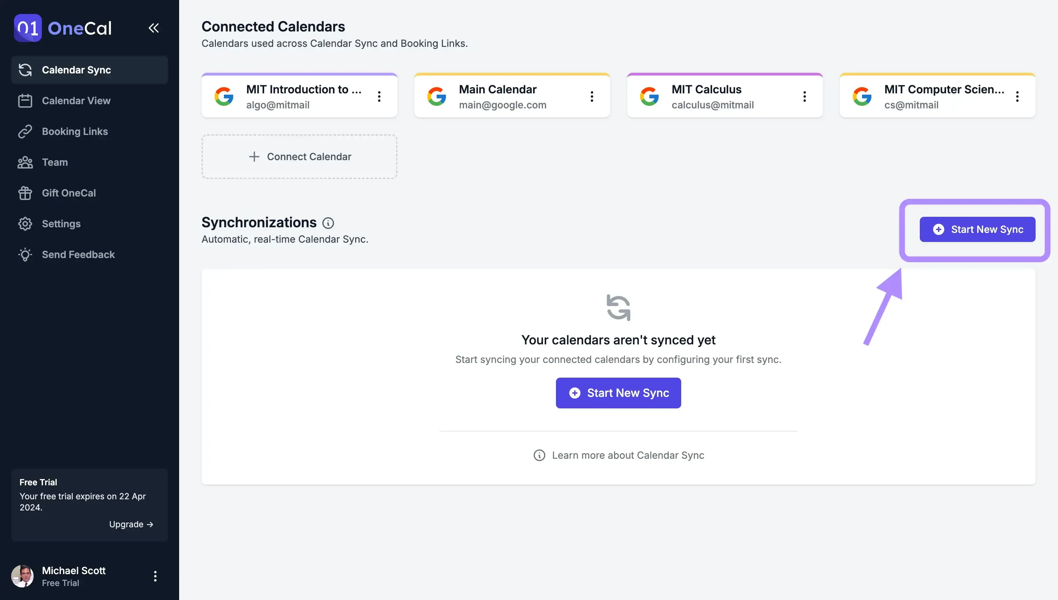Open the options menu for MIT Computer Science calendar
Image resolution: width=1058 pixels, height=600 pixels.
click(x=1017, y=96)
